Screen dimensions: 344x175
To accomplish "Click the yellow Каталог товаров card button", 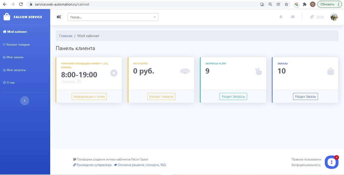I will (161, 96).
